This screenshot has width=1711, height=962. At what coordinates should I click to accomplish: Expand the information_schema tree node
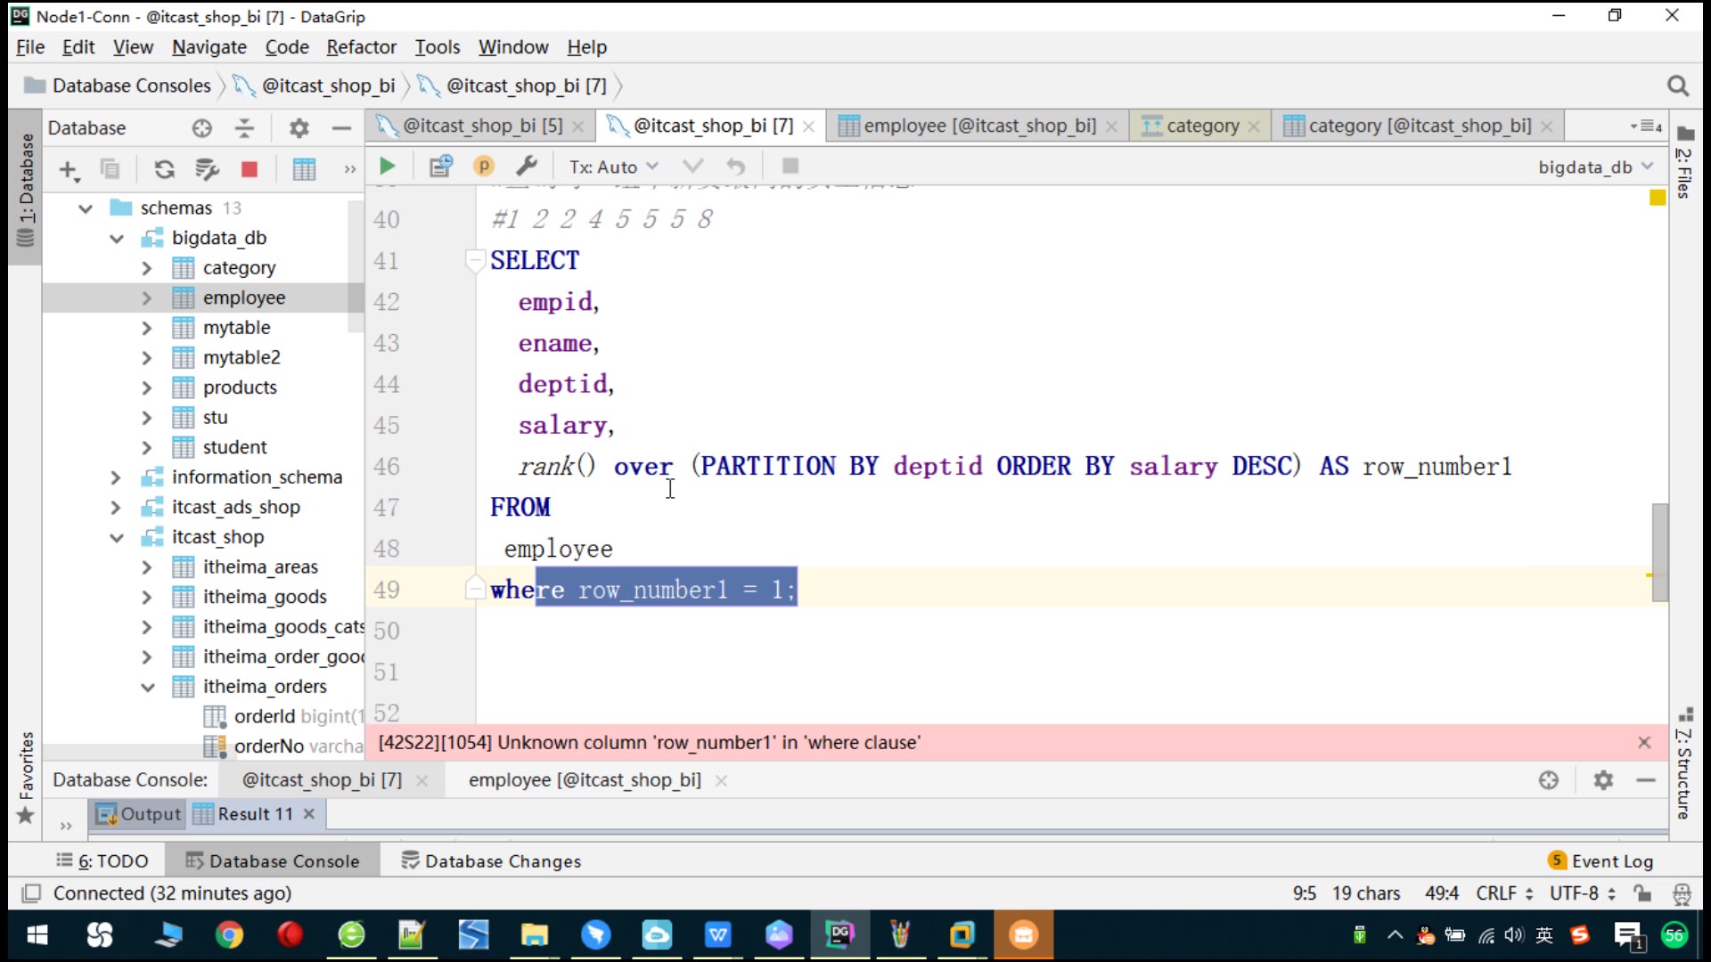point(115,477)
